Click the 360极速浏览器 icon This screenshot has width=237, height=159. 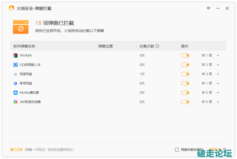pos(16,102)
